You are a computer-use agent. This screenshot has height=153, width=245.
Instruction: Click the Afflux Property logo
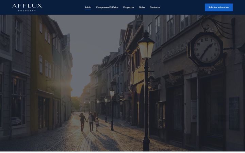27,7
